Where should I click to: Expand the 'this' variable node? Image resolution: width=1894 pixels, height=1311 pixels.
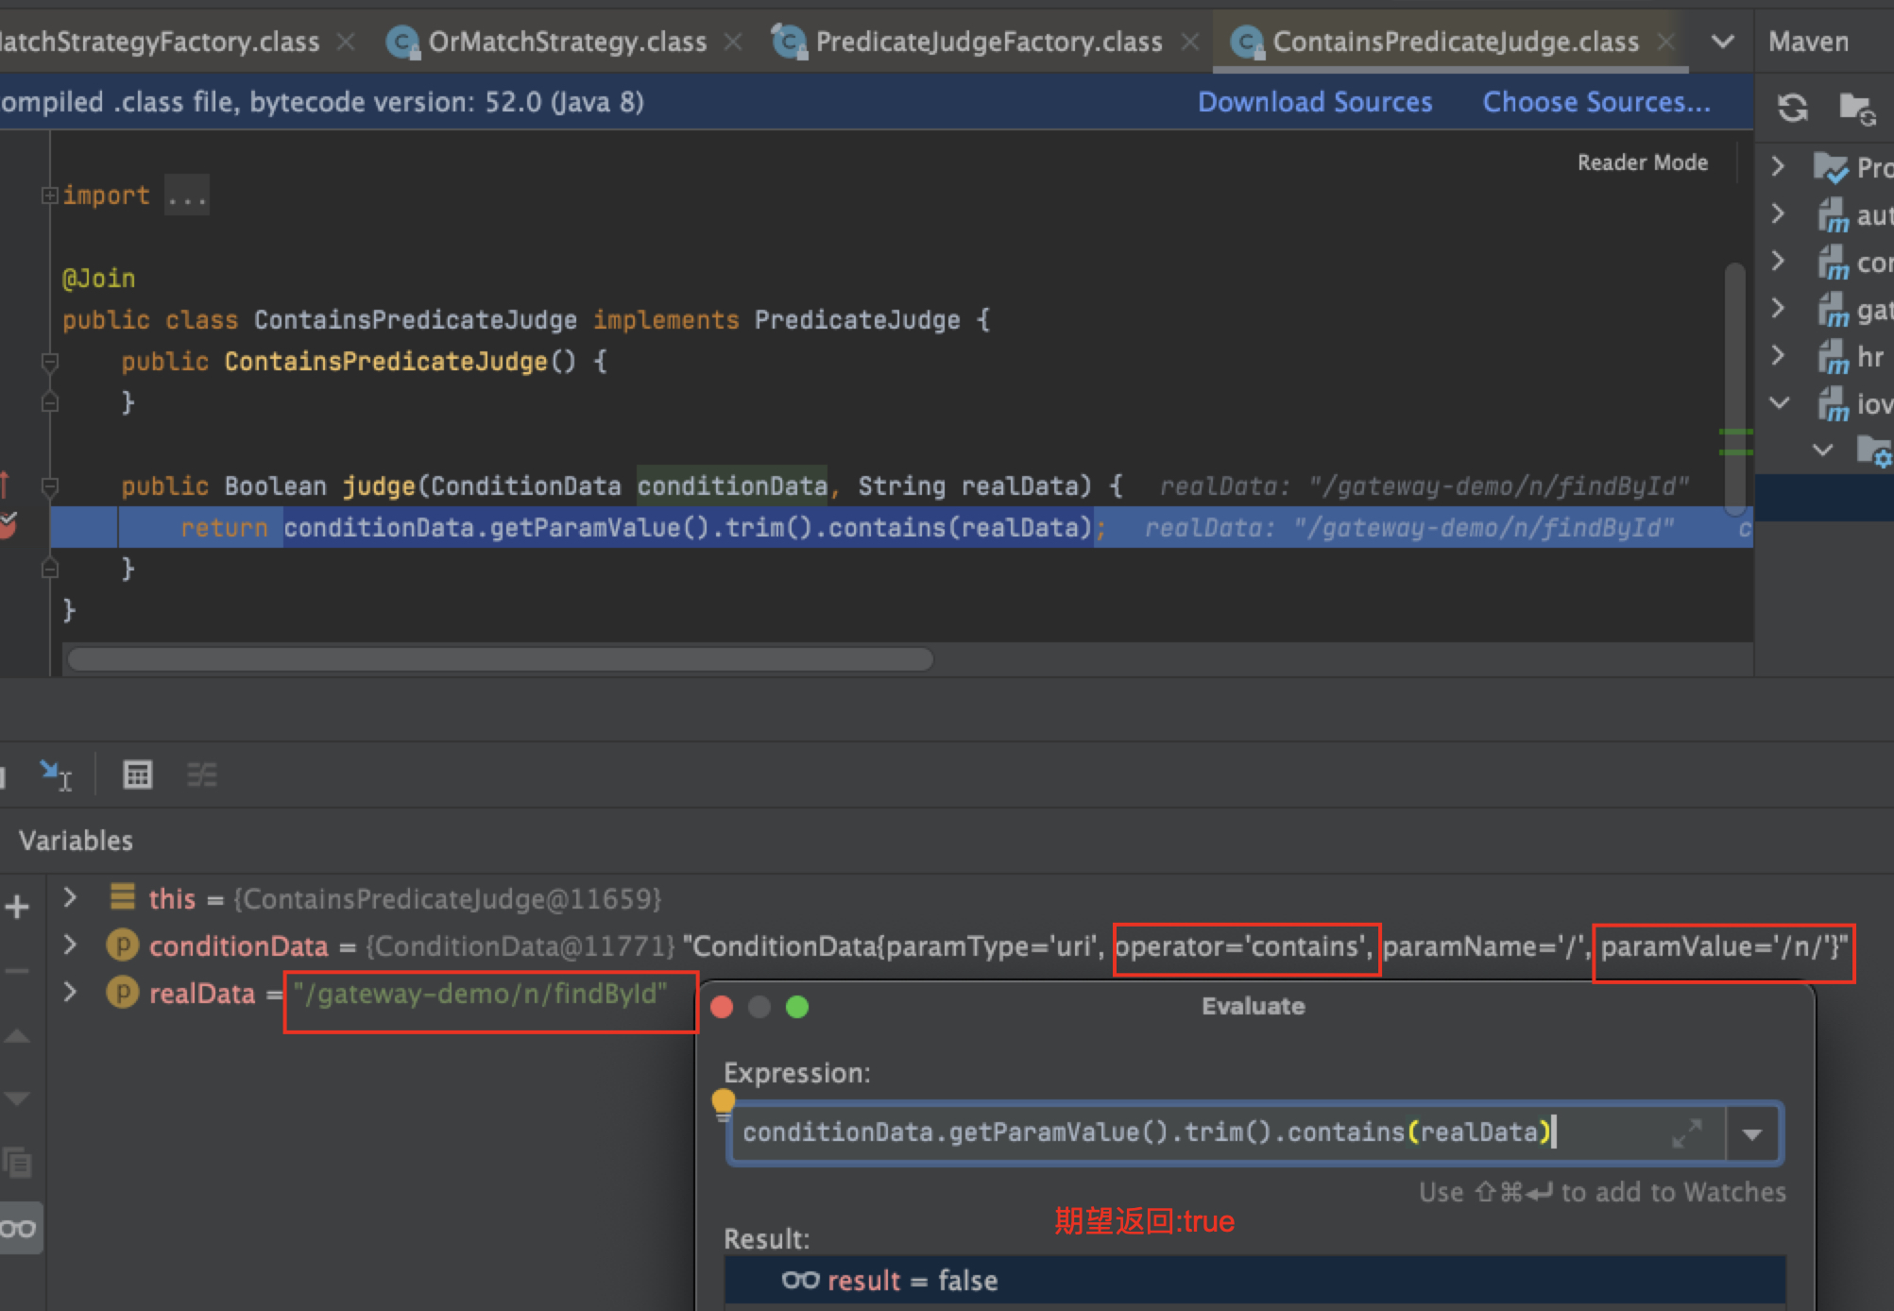point(70,897)
